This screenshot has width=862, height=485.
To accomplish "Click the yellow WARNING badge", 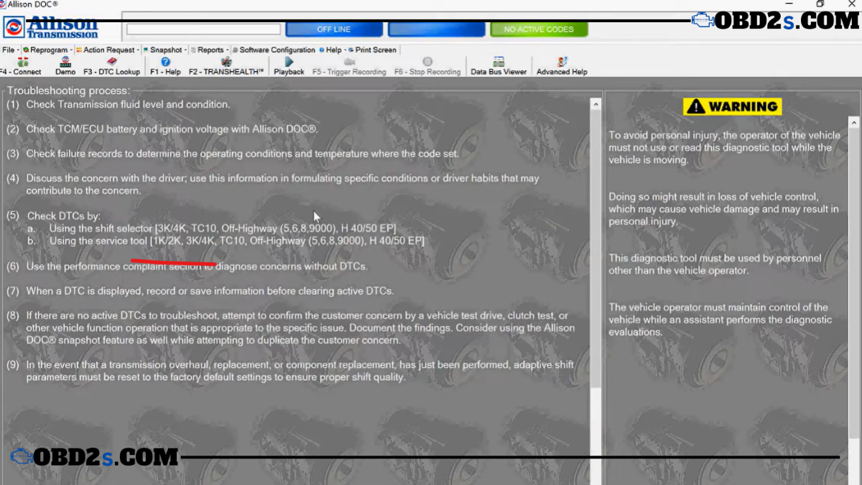I will pos(732,106).
